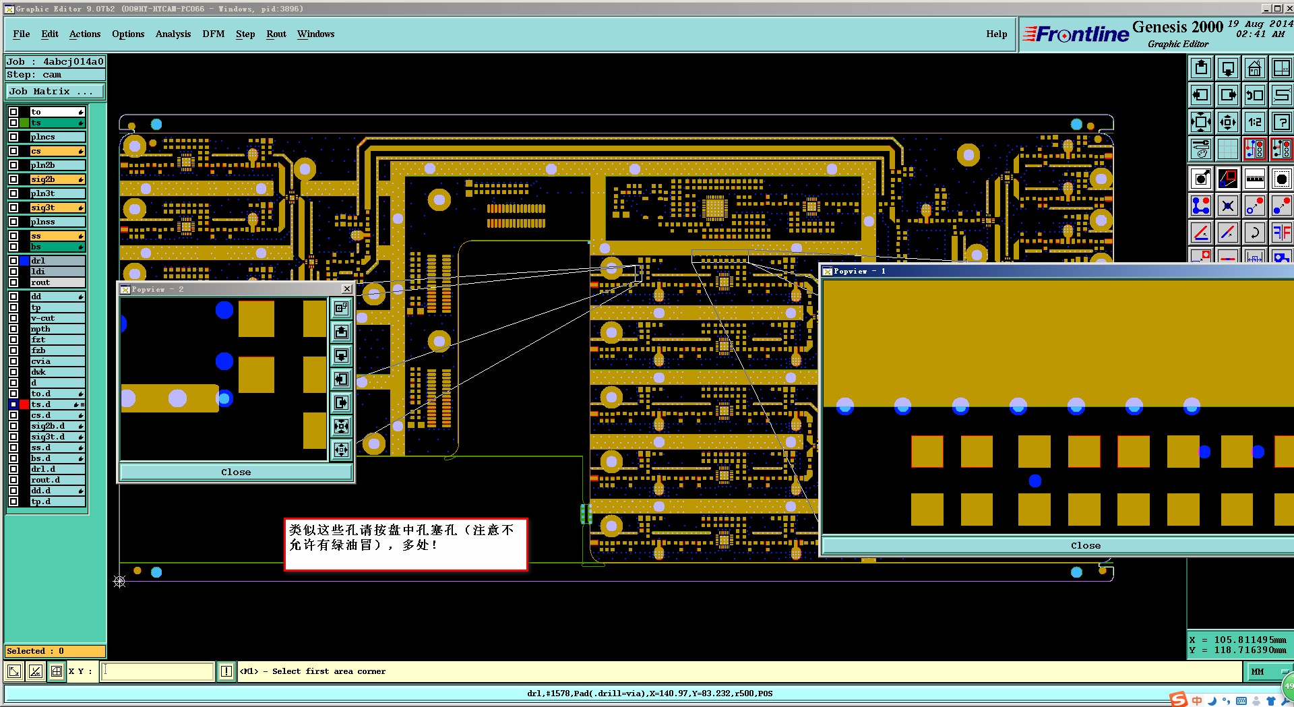1294x707 pixels.
Task: Click the blue color swatch of layer 'drl'
Action: [x=24, y=261]
